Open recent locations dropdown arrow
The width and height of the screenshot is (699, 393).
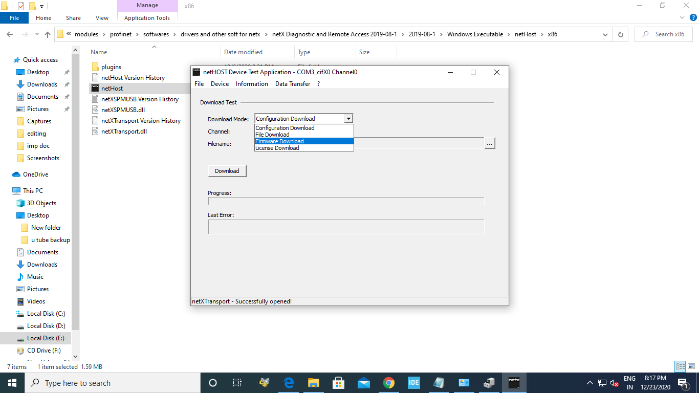tap(36, 35)
